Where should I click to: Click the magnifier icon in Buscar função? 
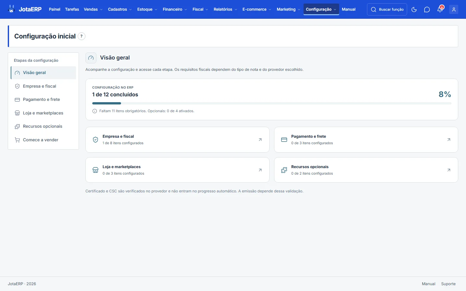[x=373, y=9]
